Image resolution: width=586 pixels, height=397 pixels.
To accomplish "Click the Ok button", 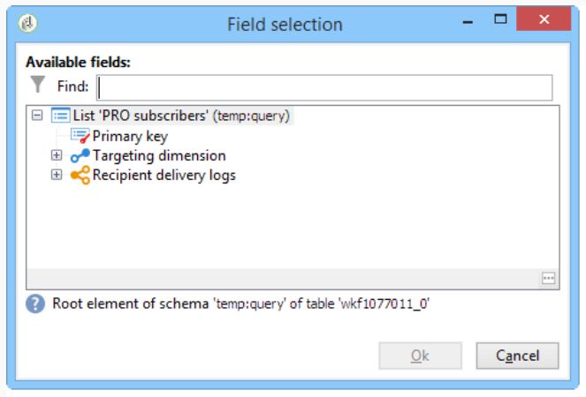I will (x=420, y=356).
